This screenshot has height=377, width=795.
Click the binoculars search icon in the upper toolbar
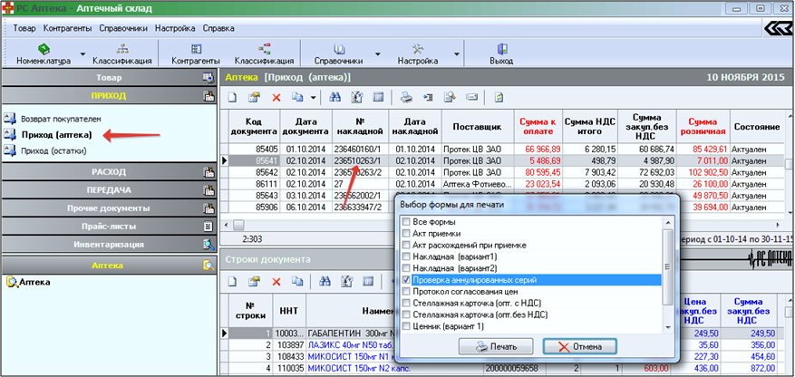point(335,97)
